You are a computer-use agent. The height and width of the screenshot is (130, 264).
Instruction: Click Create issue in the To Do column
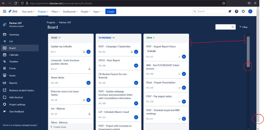58,127
